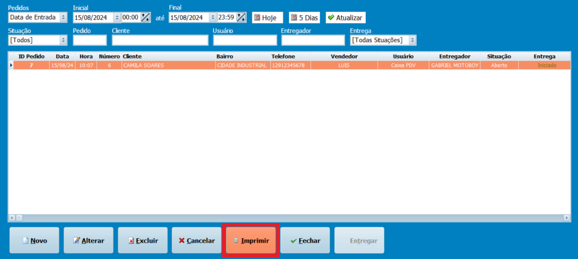578x259 pixels.
Task: Click the phone number 12912345678 cell
Action: (x=290, y=65)
